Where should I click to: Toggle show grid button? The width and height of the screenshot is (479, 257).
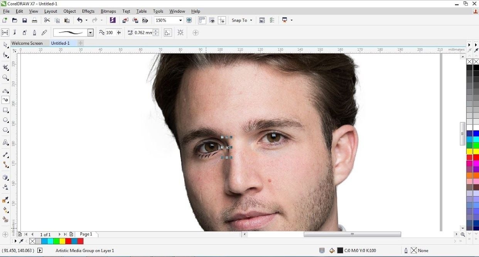coord(212,20)
